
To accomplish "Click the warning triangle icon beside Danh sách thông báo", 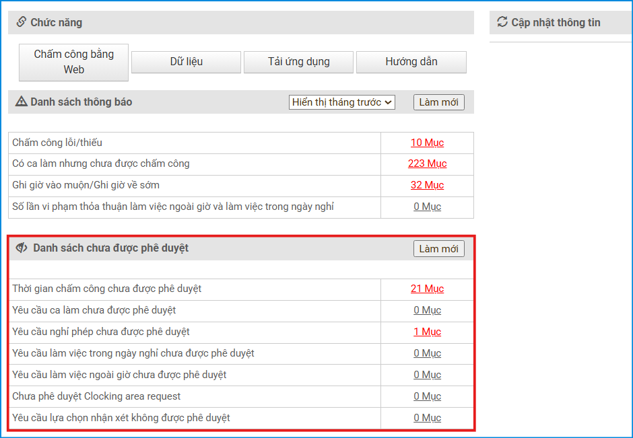I will point(22,102).
